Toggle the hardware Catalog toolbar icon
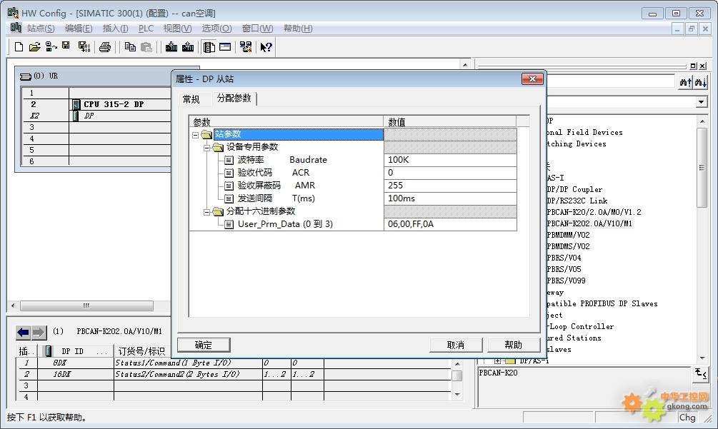Image resolution: width=718 pixels, height=429 pixels. 209,46
